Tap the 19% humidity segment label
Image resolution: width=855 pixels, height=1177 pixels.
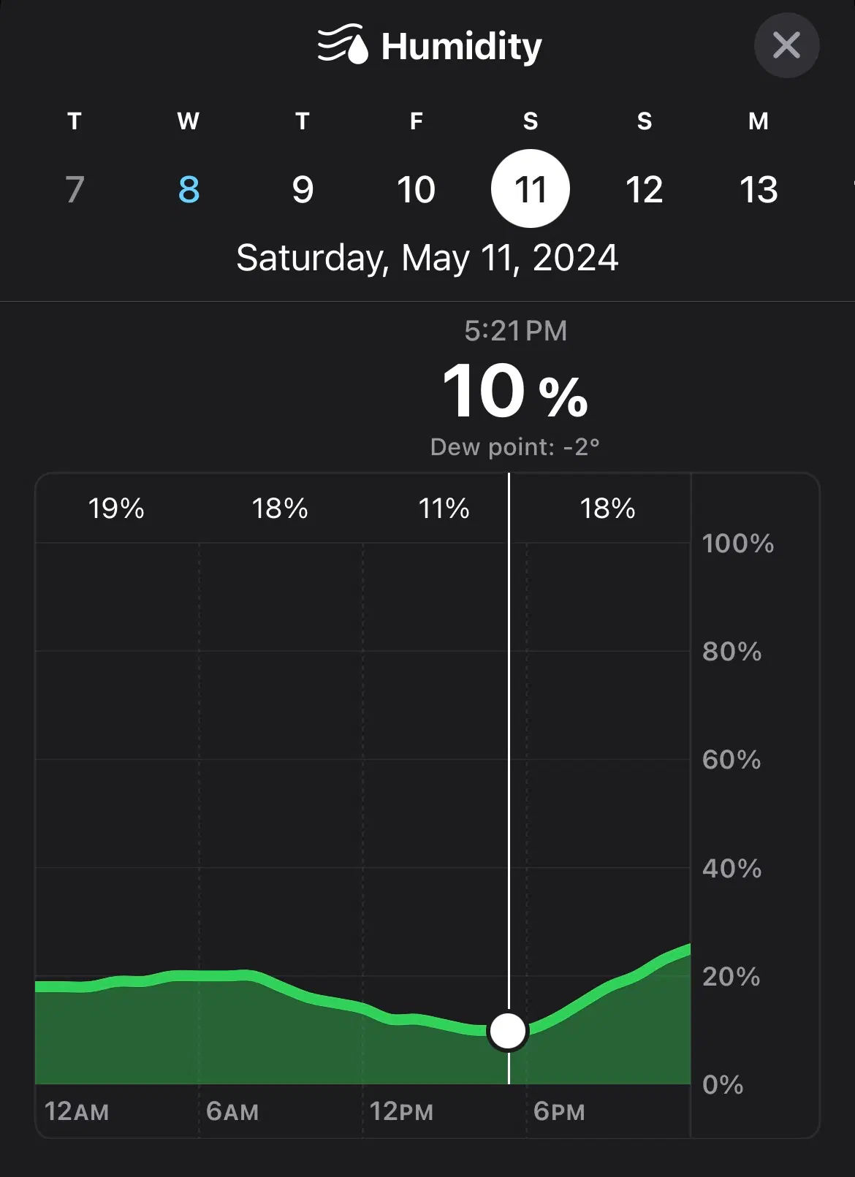pos(116,508)
